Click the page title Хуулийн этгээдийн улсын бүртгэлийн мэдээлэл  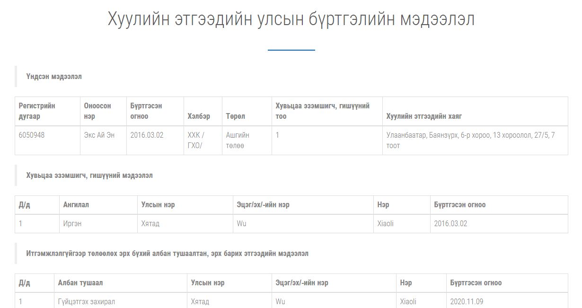pos(291,20)
